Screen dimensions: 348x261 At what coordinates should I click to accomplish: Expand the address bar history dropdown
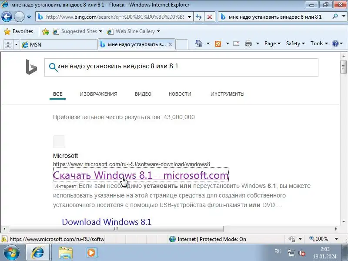point(189,17)
